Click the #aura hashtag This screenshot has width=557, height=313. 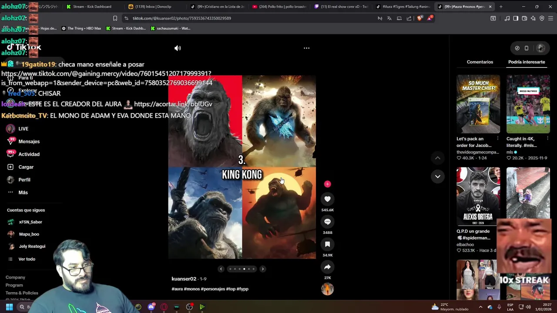pyautogui.click(x=177, y=289)
